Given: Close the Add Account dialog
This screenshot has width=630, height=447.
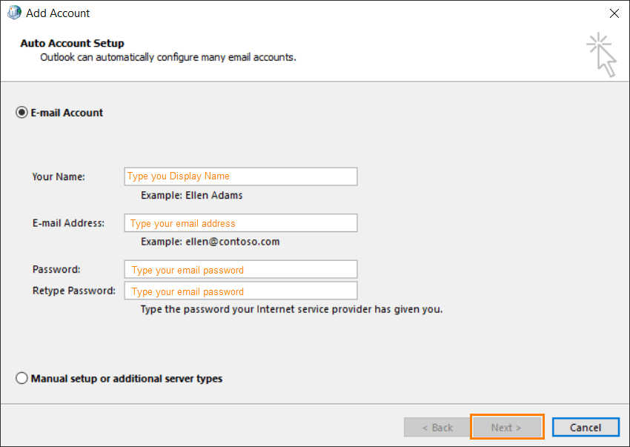Looking at the screenshot, I should [x=614, y=13].
